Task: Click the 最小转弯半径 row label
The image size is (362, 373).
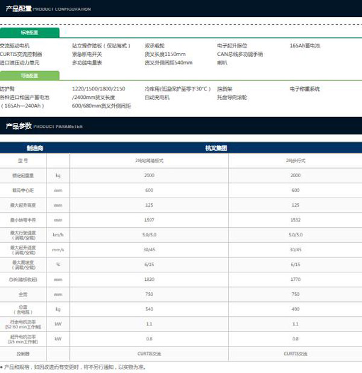Action: click(x=24, y=220)
